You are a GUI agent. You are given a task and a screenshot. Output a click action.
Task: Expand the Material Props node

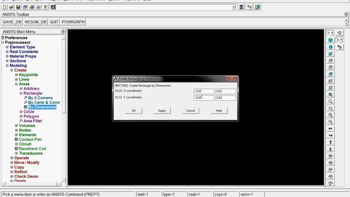pyautogui.click(x=7, y=56)
